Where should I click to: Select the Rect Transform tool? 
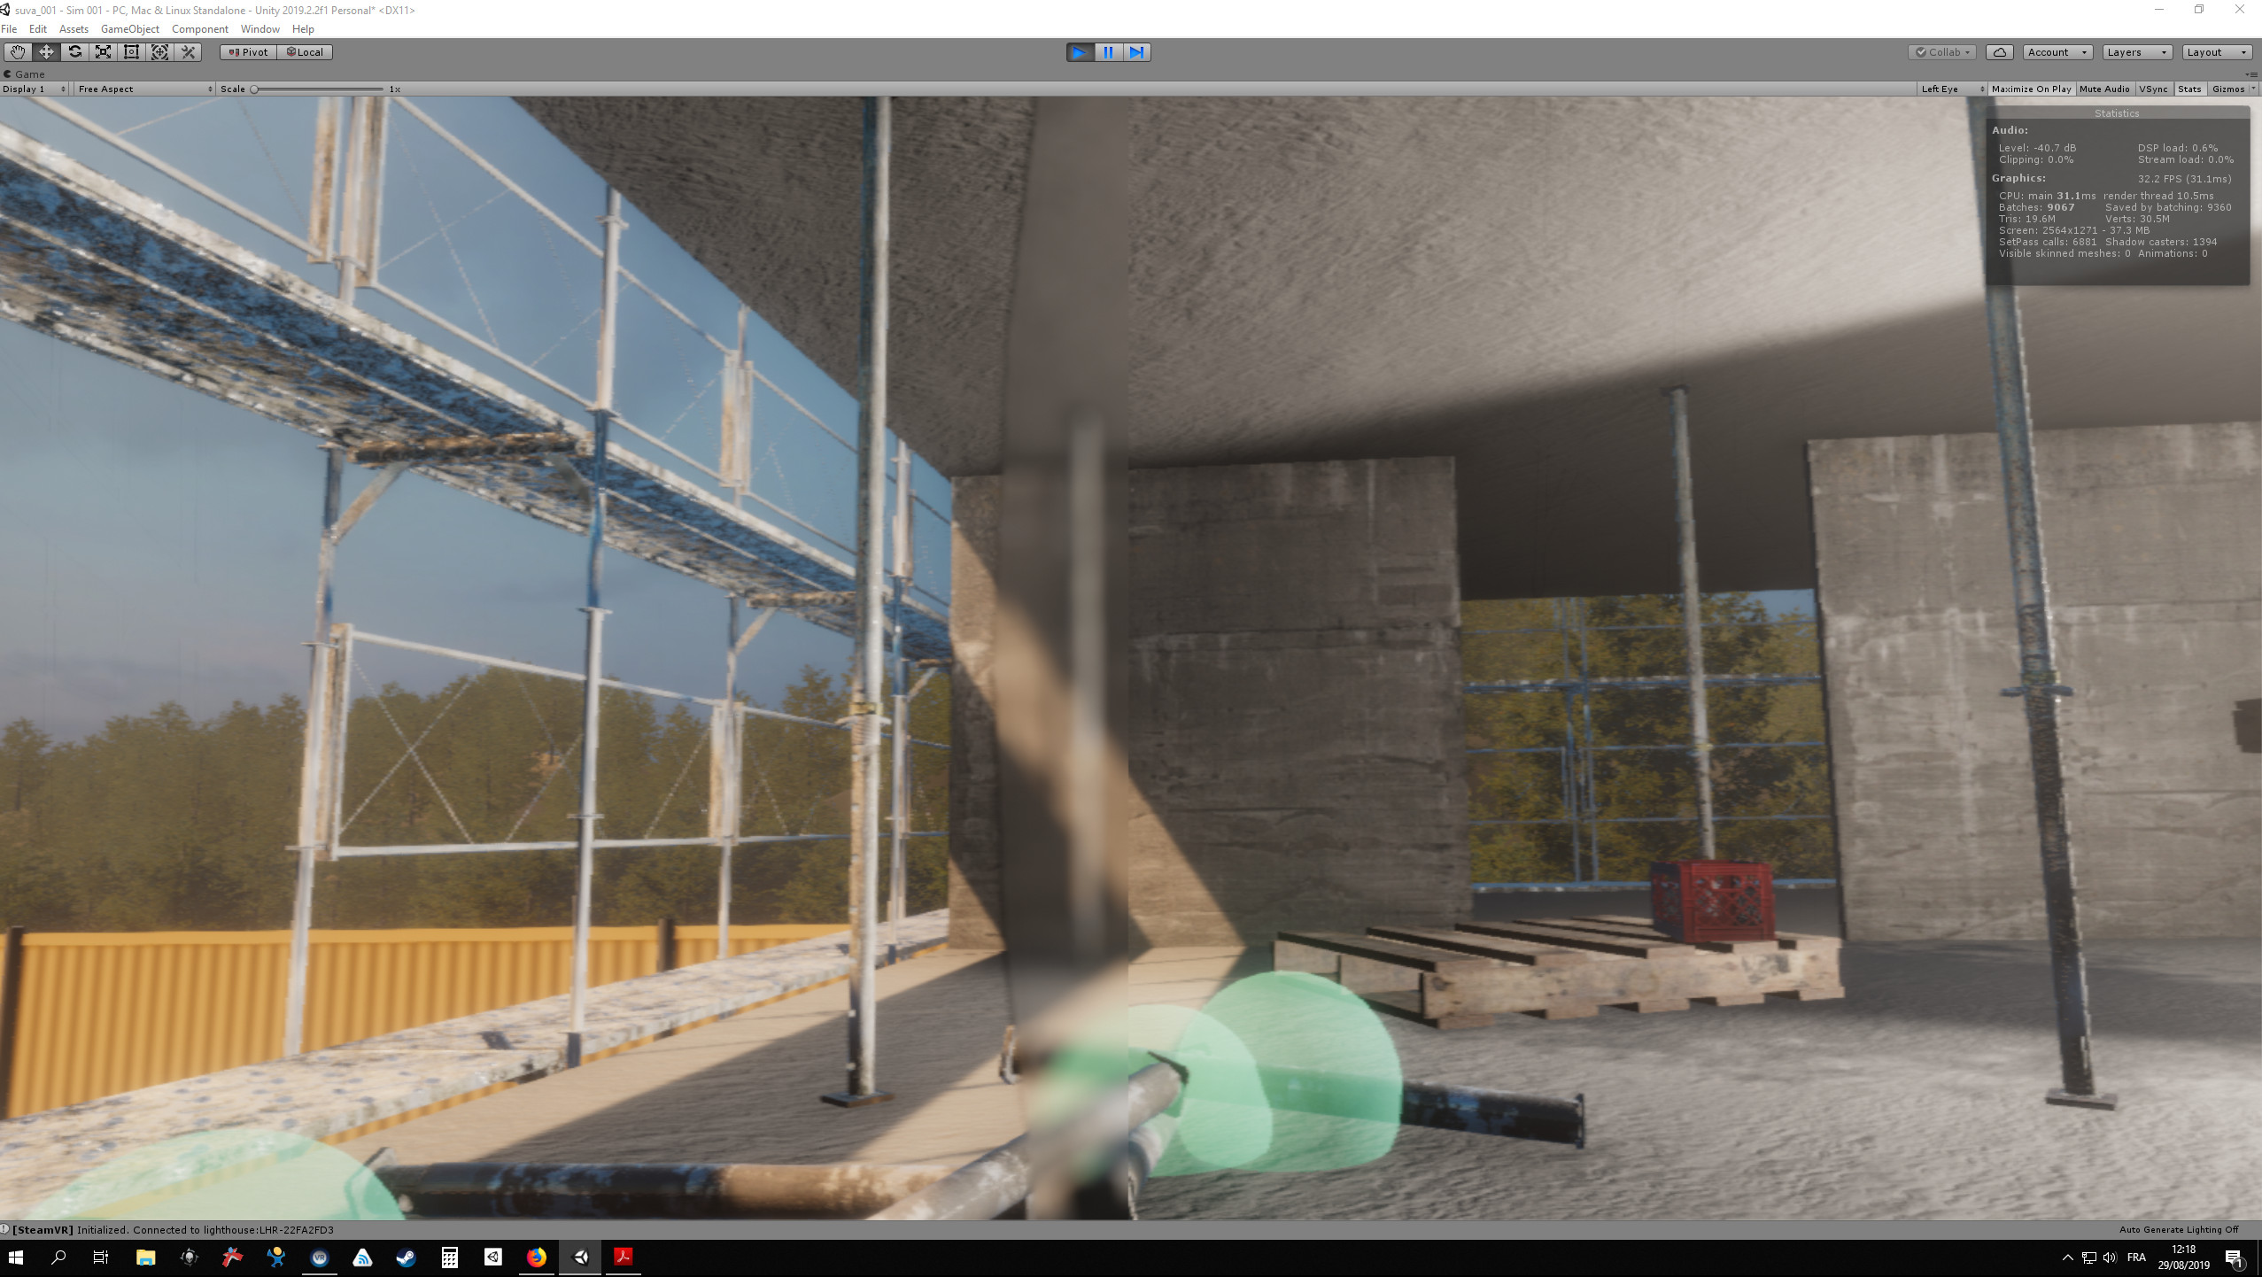click(x=131, y=51)
